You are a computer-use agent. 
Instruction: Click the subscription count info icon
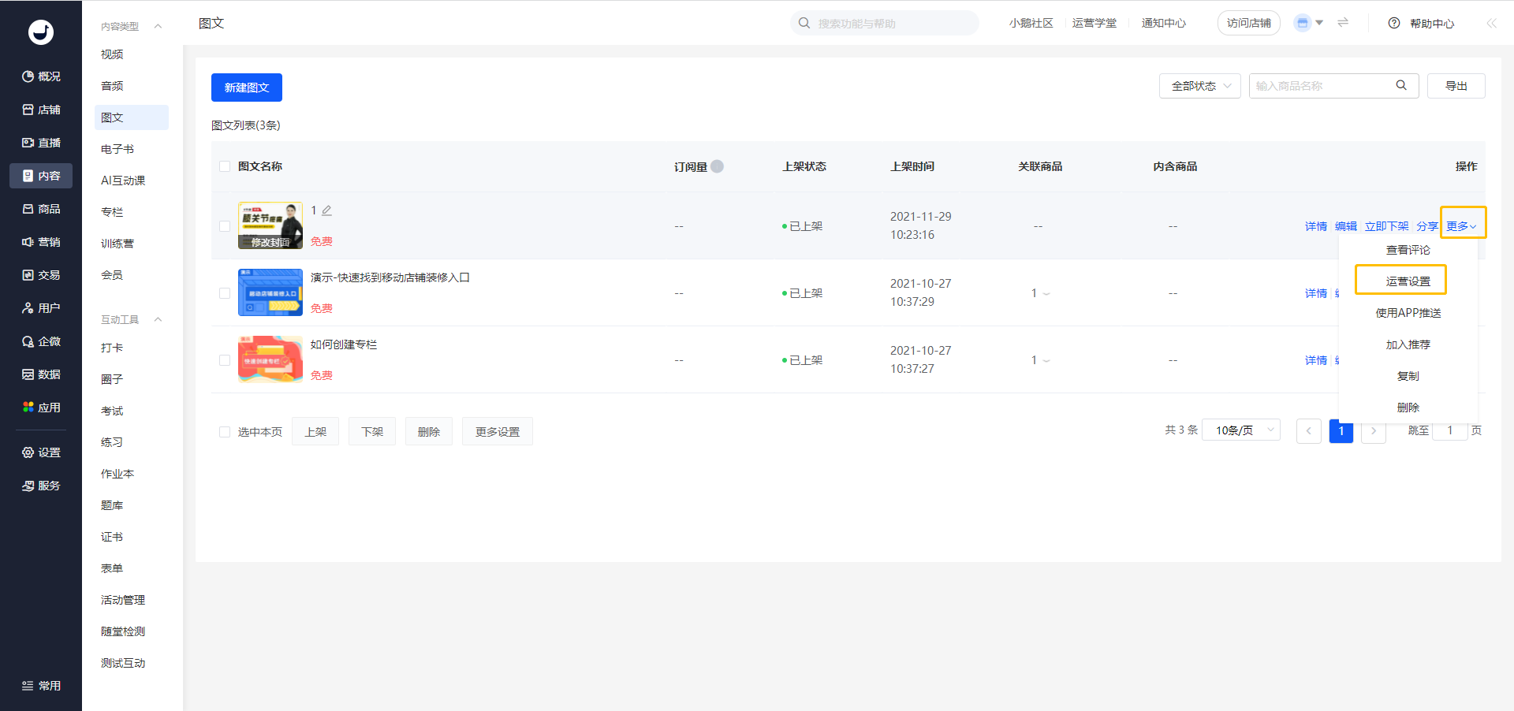(x=717, y=166)
